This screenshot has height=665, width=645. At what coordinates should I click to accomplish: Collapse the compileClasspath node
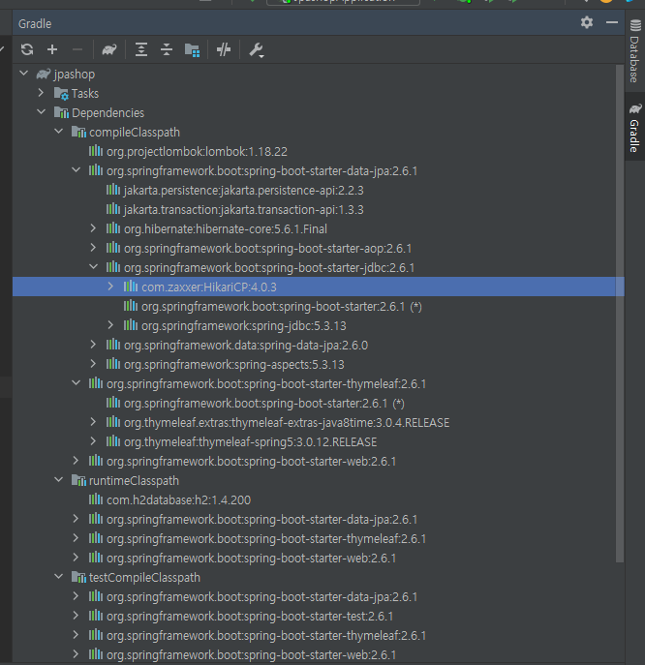click(59, 132)
